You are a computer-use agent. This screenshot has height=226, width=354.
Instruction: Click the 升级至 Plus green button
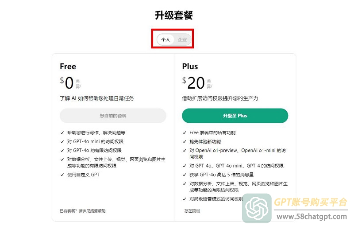click(235, 116)
